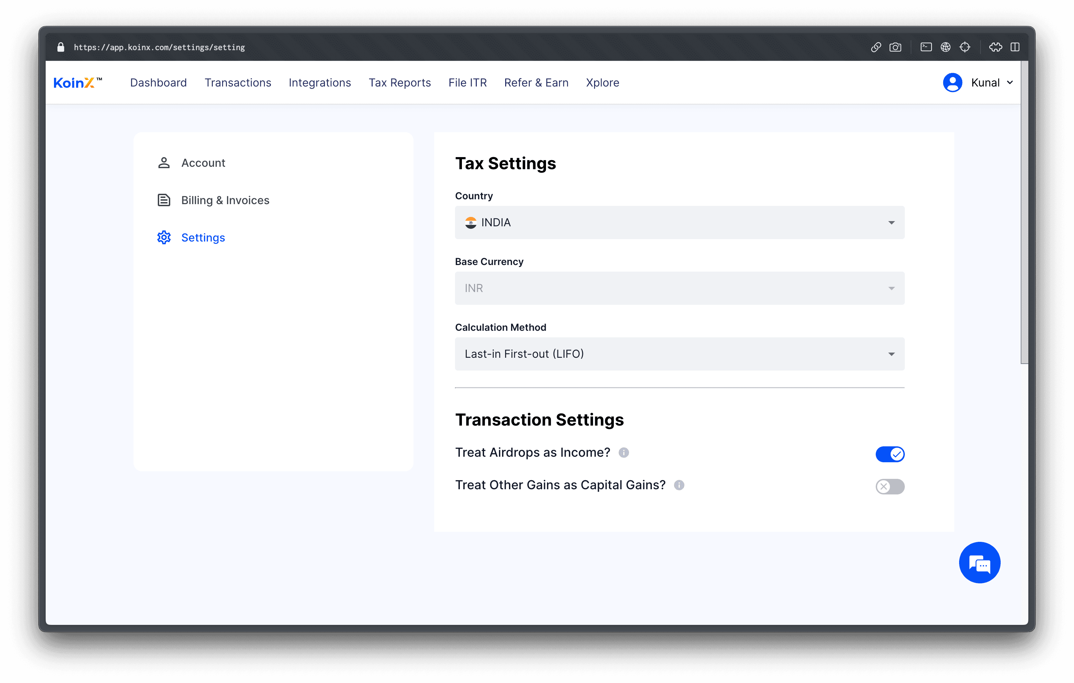Click the link/chain icon in browser toolbar
This screenshot has height=683, width=1074.
point(877,47)
